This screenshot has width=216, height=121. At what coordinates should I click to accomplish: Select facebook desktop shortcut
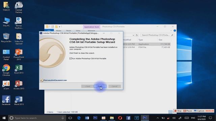(x=6, y=100)
